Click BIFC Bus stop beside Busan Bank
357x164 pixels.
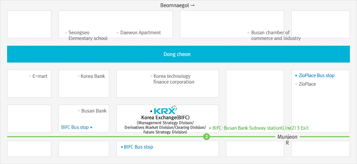point(75,127)
